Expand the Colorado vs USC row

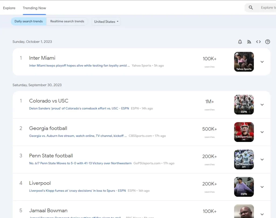pos(262,105)
